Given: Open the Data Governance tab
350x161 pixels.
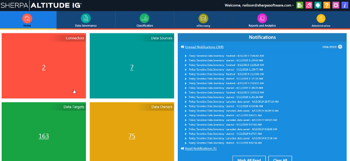Looking at the screenshot, I should coord(86,20).
